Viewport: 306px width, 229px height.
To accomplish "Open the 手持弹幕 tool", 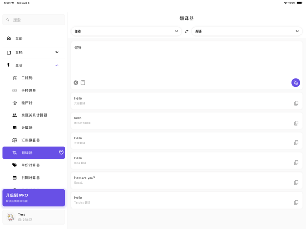I will point(34,90).
